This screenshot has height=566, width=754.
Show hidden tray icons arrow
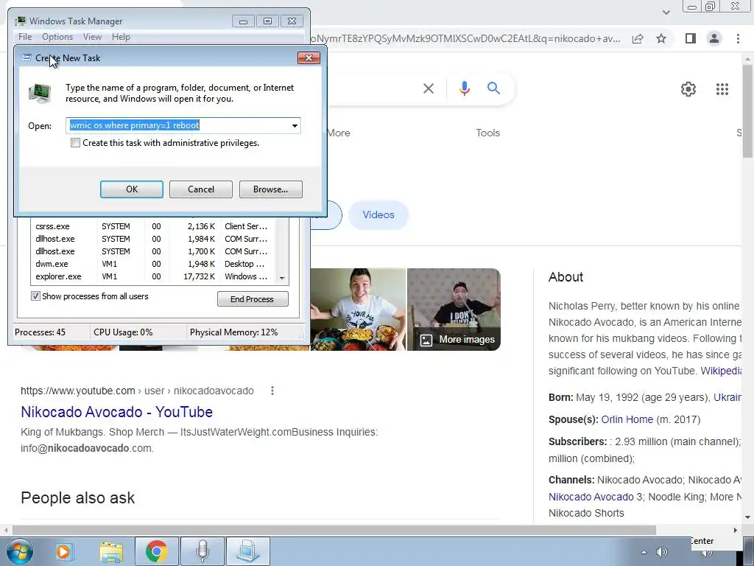click(x=644, y=552)
